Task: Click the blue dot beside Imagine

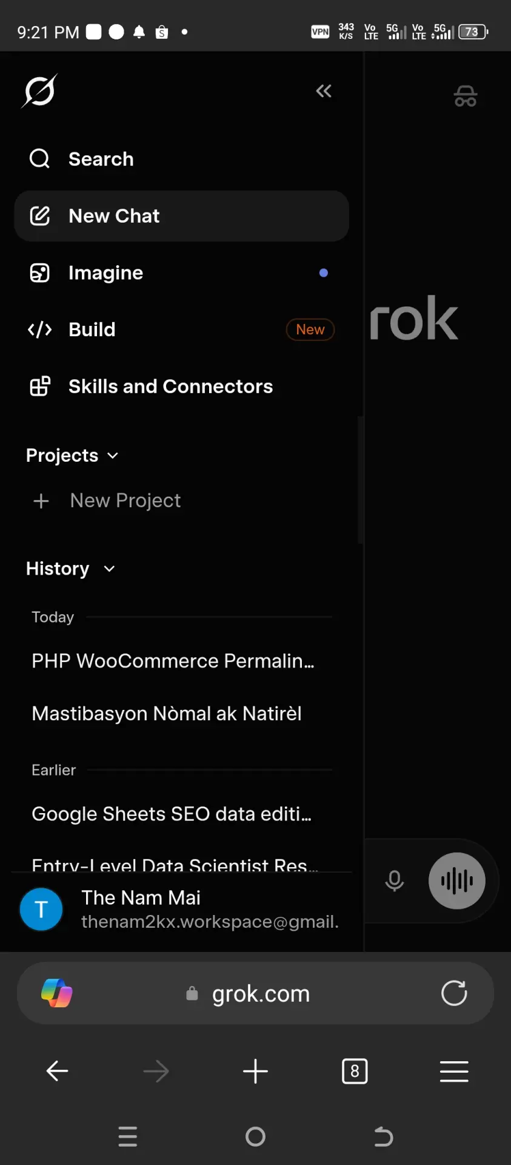Action: click(x=324, y=273)
